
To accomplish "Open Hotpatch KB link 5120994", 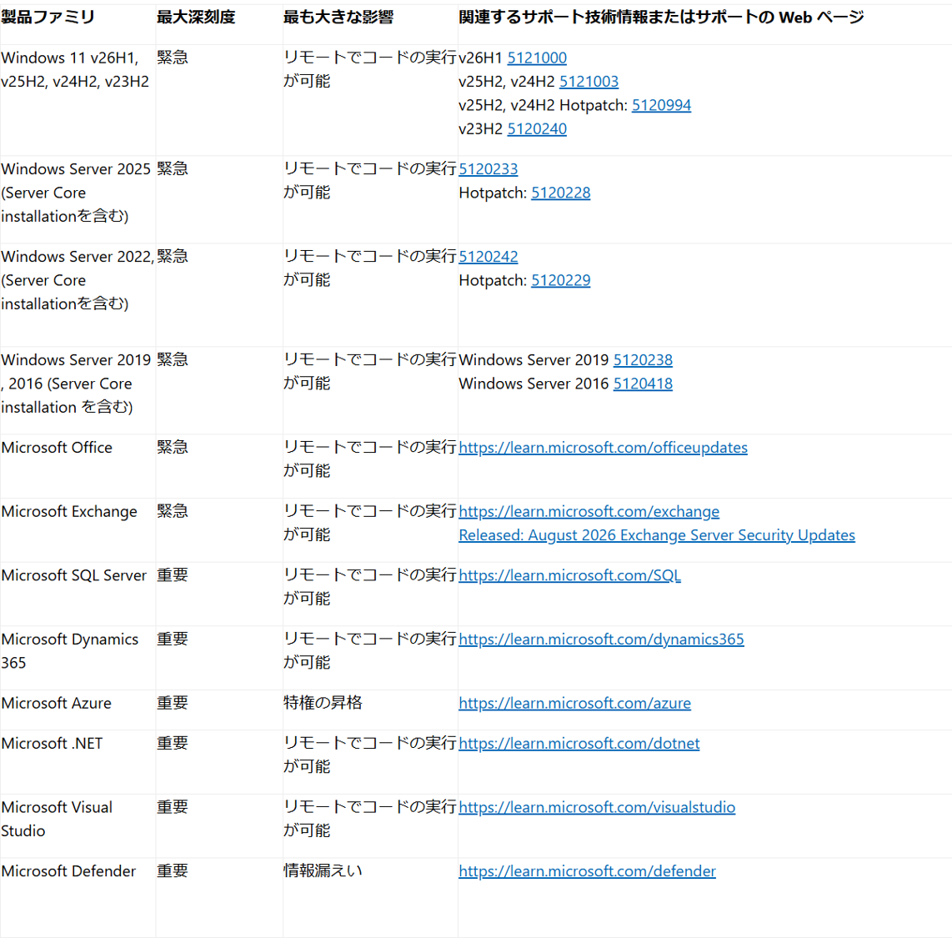I will pyautogui.click(x=661, y=106).
